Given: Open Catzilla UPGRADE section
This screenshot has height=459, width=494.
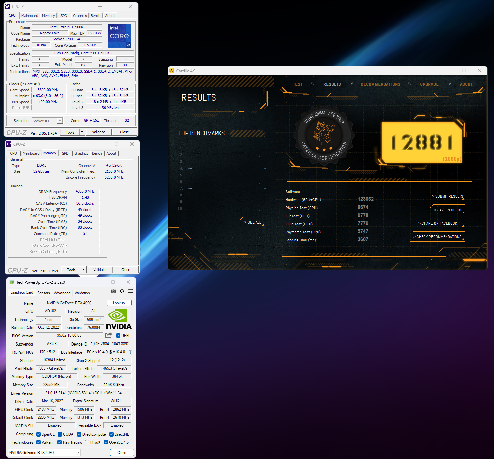Looking at the screenshot, I should [429, 84].
